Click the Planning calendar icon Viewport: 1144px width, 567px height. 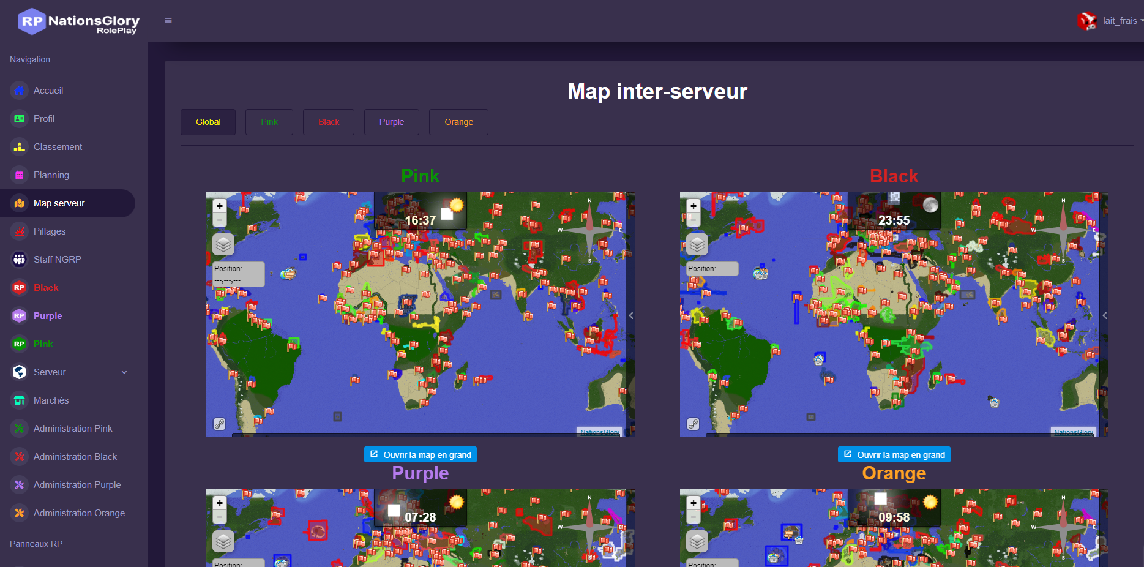point(20,175)
